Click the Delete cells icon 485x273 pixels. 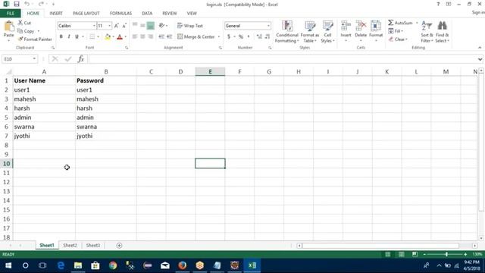[361, 26]
